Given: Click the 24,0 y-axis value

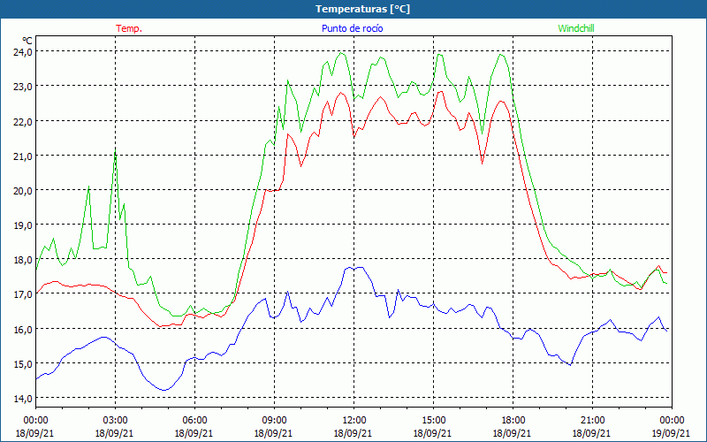Looking at the screenshot, I should 23,51.
